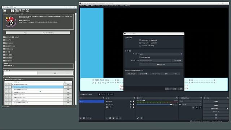Viewport: 231px width, 130px height.
Task: Uncheck Enable WebSocket server in the obs-websocket dialog
Action: (140, 40)
